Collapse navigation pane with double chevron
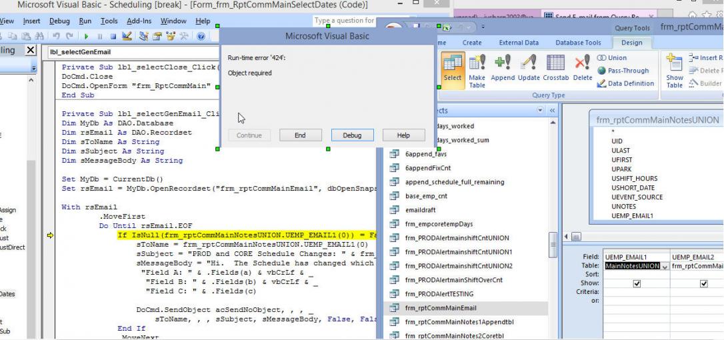The width and height of the screenshot is (724, 340). [552, 111]
